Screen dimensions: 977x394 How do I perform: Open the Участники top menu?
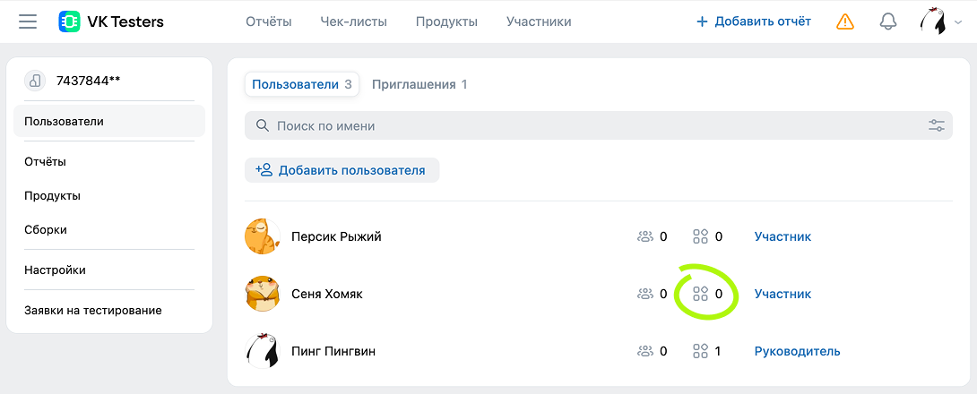(539, 21)
